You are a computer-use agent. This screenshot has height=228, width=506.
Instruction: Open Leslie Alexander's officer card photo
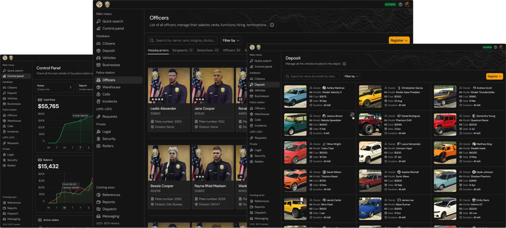click(x=169, y=85)
